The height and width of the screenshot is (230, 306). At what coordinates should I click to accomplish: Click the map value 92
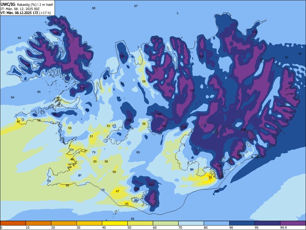122,84
